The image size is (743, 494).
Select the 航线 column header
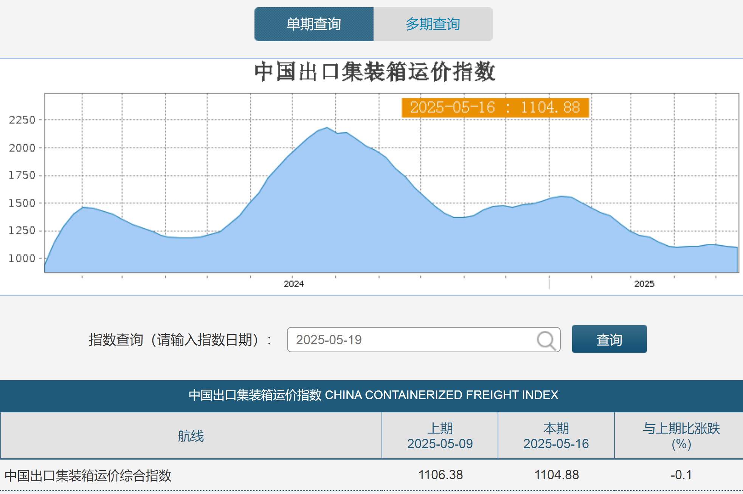(191, 436)
